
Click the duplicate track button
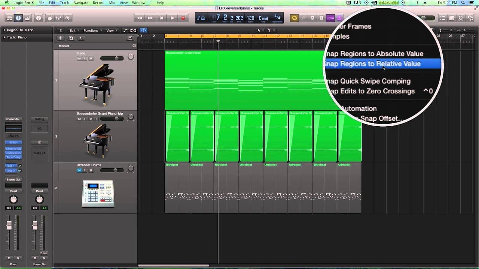[71, 38]
